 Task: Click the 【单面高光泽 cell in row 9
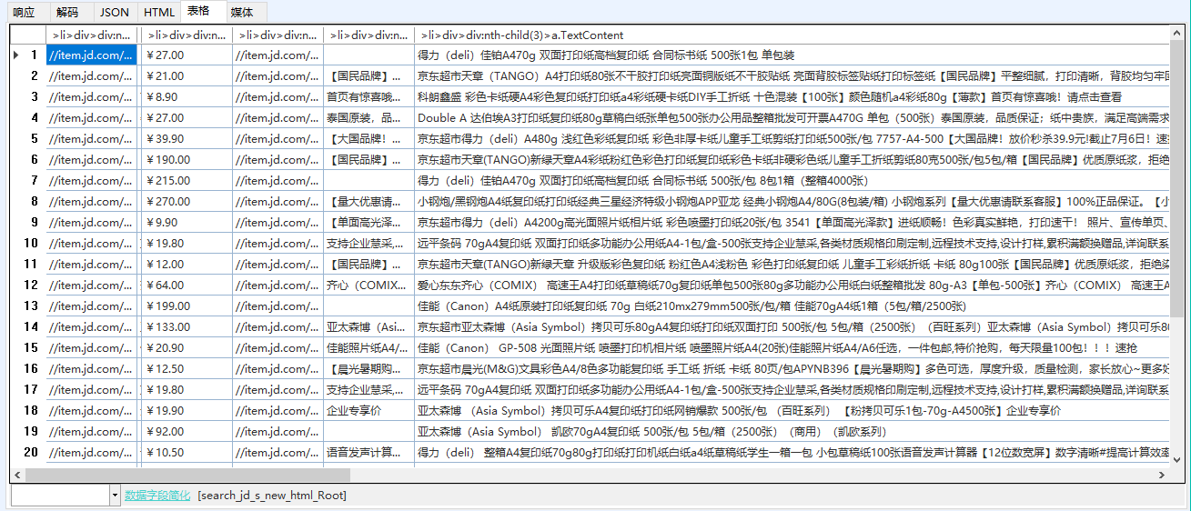click(x=368, y=223)
